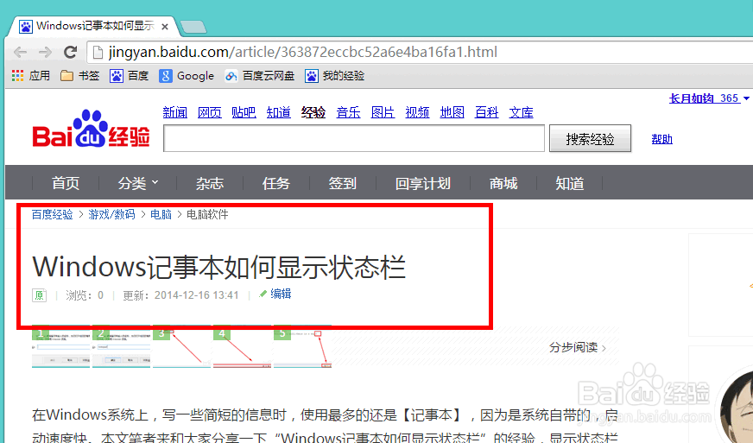Click the 游戏/数码 breadcrumb
This screenshot has height=443, width=753.
(x=112, y=214)
